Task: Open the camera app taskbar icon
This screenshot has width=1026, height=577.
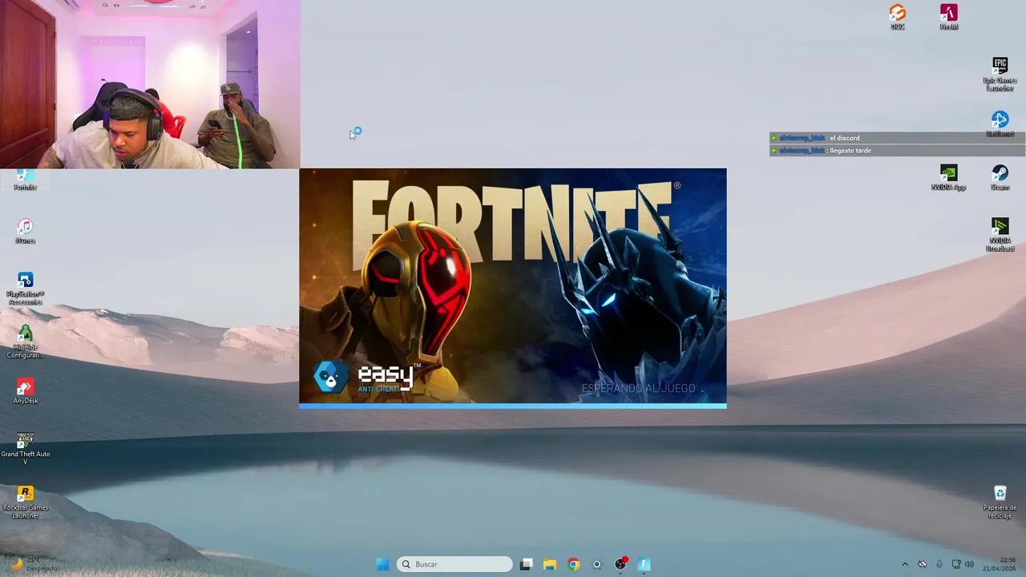Action: 597,564
